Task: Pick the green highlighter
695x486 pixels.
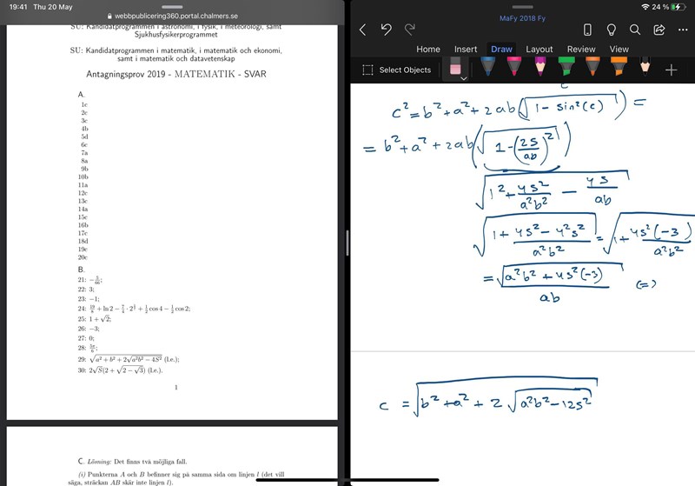Action: click(566, 68)
